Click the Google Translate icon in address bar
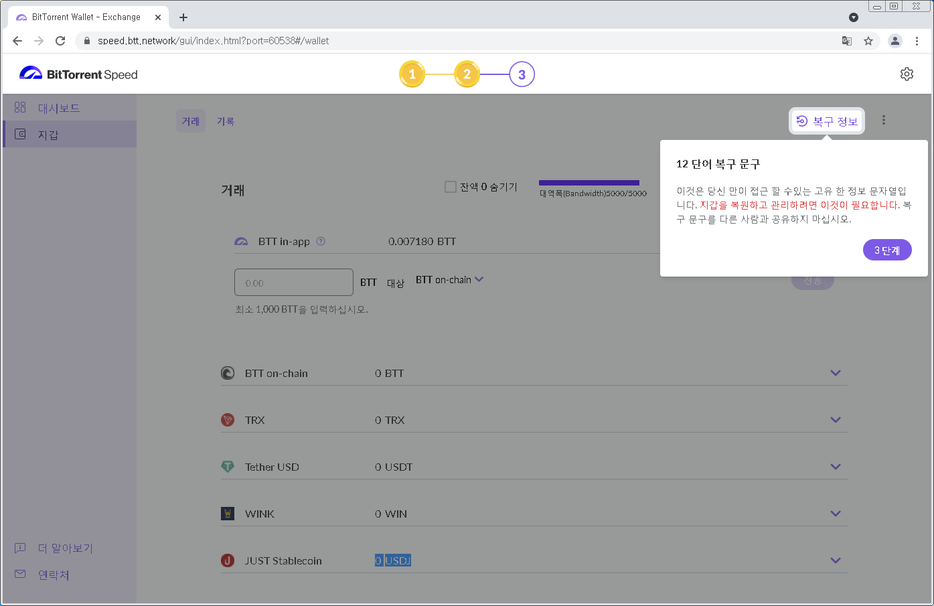The image size is (934, 606). point(847,41)
